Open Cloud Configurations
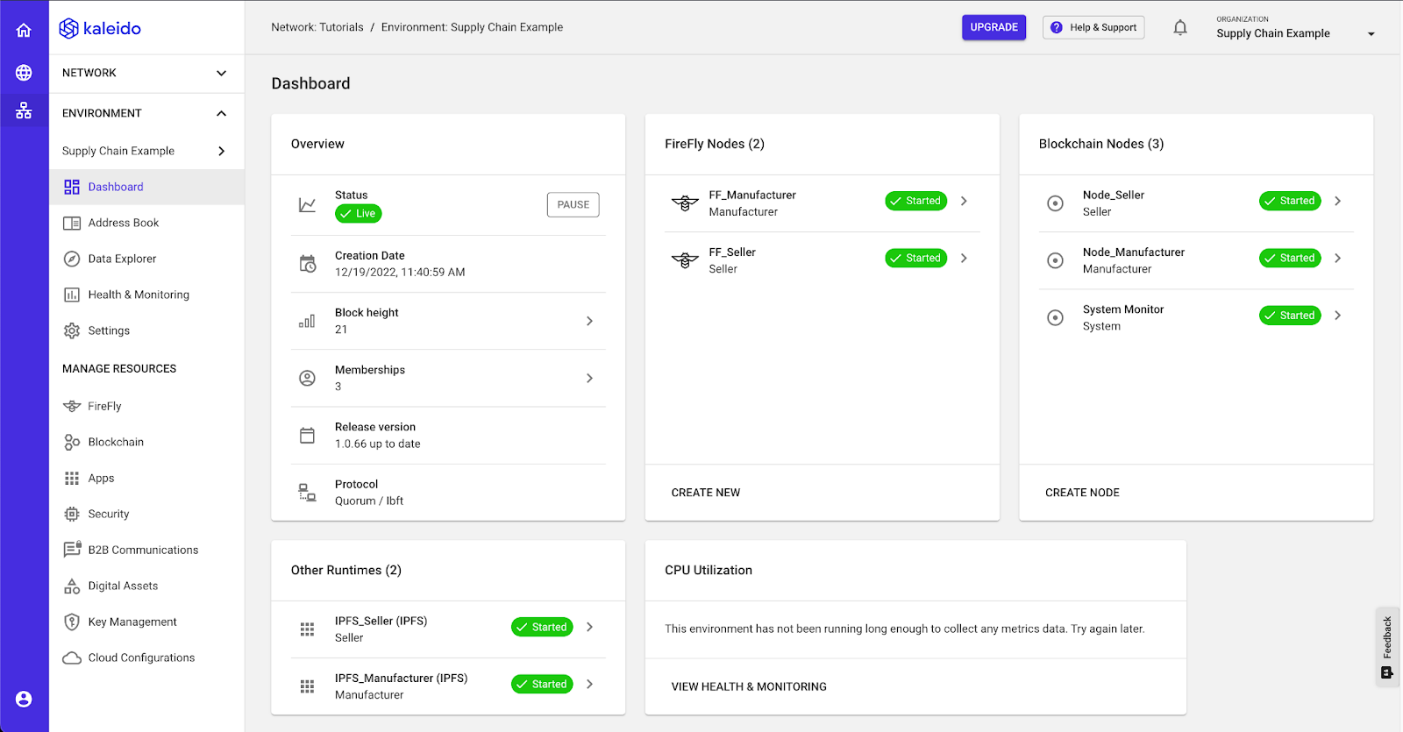The width and height of the screenshot is (1403, 732). click(x=146, y=657)
